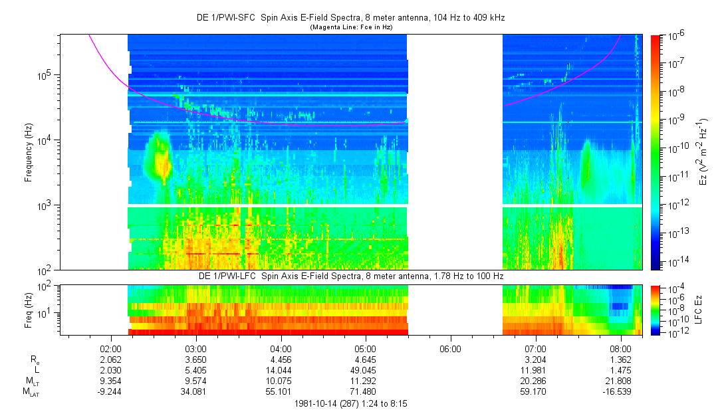Click the upper Ez spectrogram color bar
Image resolution: width=720 pixels, height=412 pixels.
tap(656, 152)
